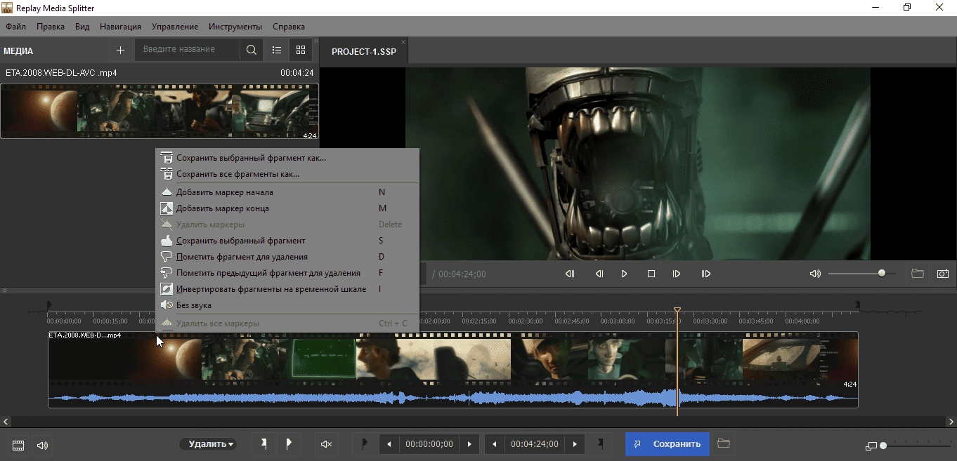Click the timeline end boundary flag
The height and width of the screenshot is (461, 957).
pos(857,305)
